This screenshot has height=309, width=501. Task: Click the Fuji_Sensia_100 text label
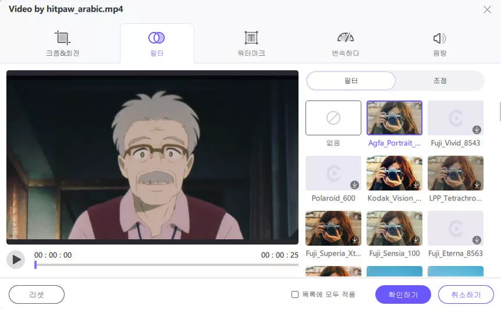(x=395, y=253)
